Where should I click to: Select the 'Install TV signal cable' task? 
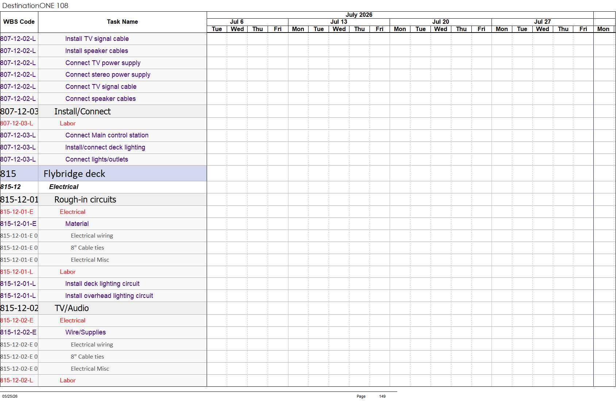click(x=97, y=39)
